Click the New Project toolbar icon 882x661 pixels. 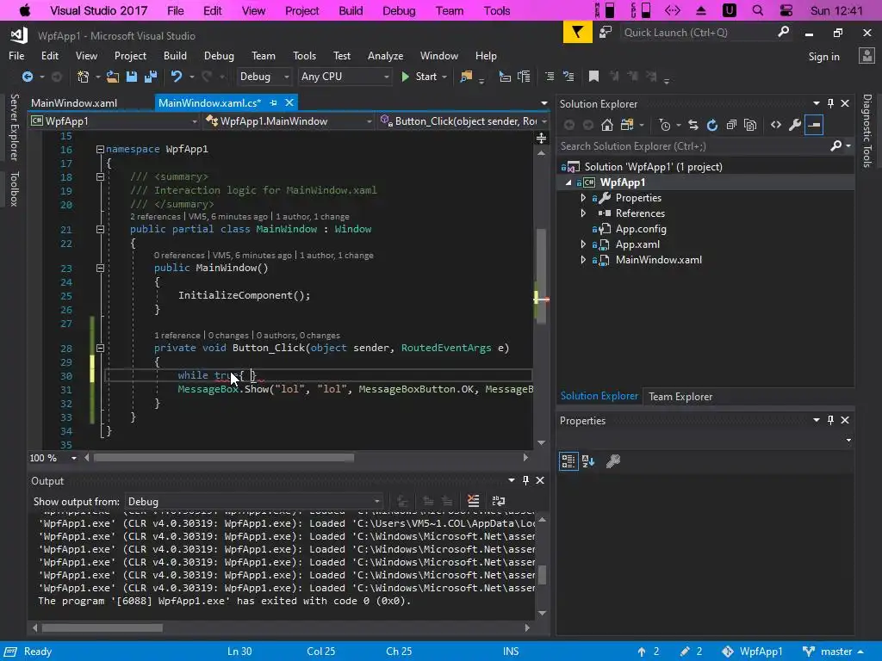click(84, 77)
